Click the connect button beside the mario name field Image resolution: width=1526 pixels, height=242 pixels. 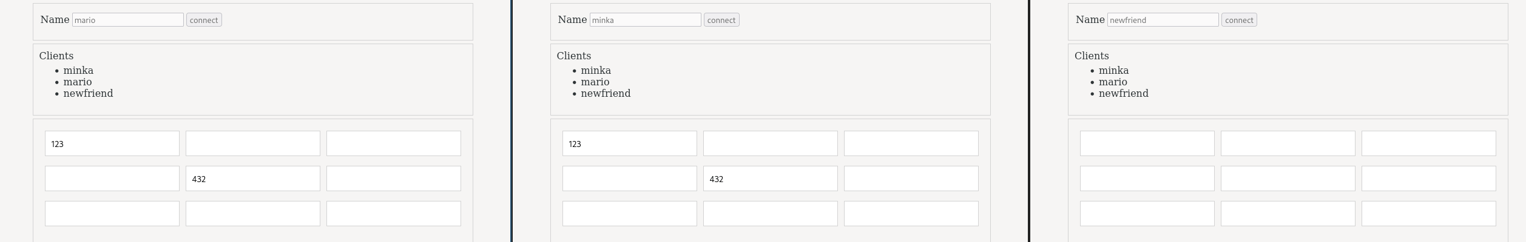pyautogui.click(x=204, y=20)
